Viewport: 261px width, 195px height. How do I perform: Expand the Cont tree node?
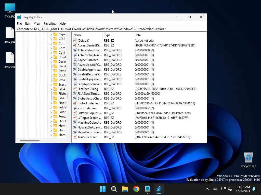coord(51,53)
